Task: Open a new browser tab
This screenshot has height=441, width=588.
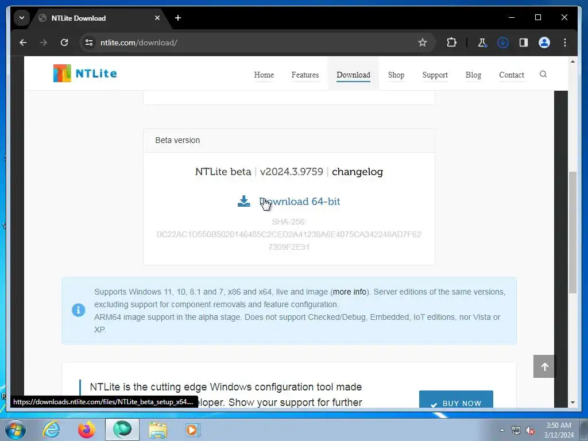Action: (x=178, y=18)
